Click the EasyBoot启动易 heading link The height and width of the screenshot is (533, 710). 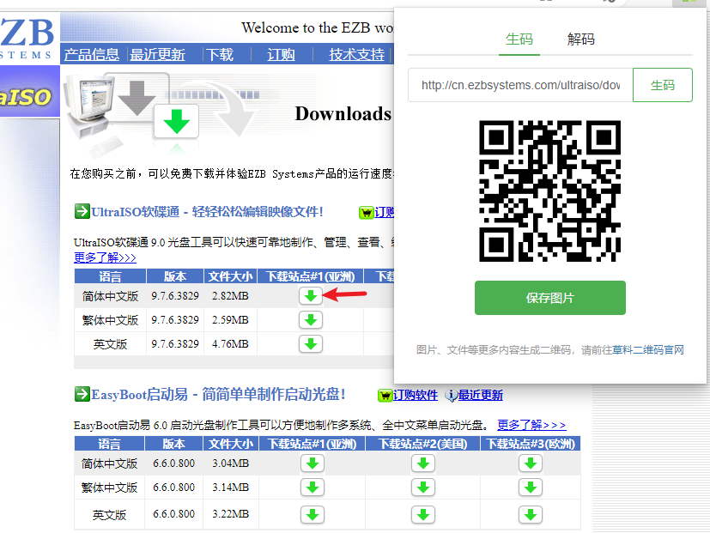point(218,395)
